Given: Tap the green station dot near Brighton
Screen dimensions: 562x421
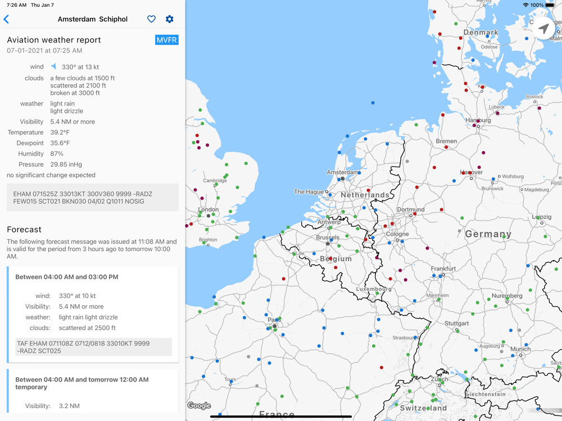Looking at the screenshot, I should click(x=204, y=242).
